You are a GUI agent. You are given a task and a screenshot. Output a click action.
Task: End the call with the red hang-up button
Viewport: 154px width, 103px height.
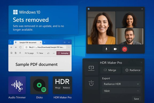[x=125, y=49]
